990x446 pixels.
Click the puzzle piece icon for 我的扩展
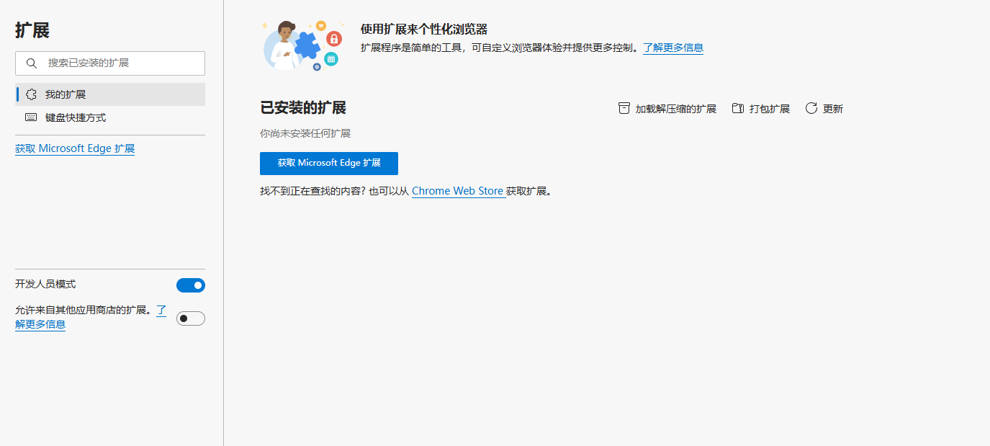click(x=31, y=94)
